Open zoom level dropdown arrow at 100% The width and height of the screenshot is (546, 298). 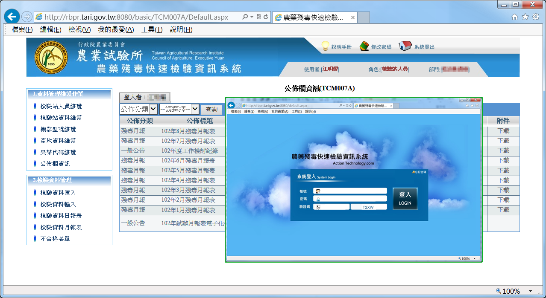(x=530, y=291)
